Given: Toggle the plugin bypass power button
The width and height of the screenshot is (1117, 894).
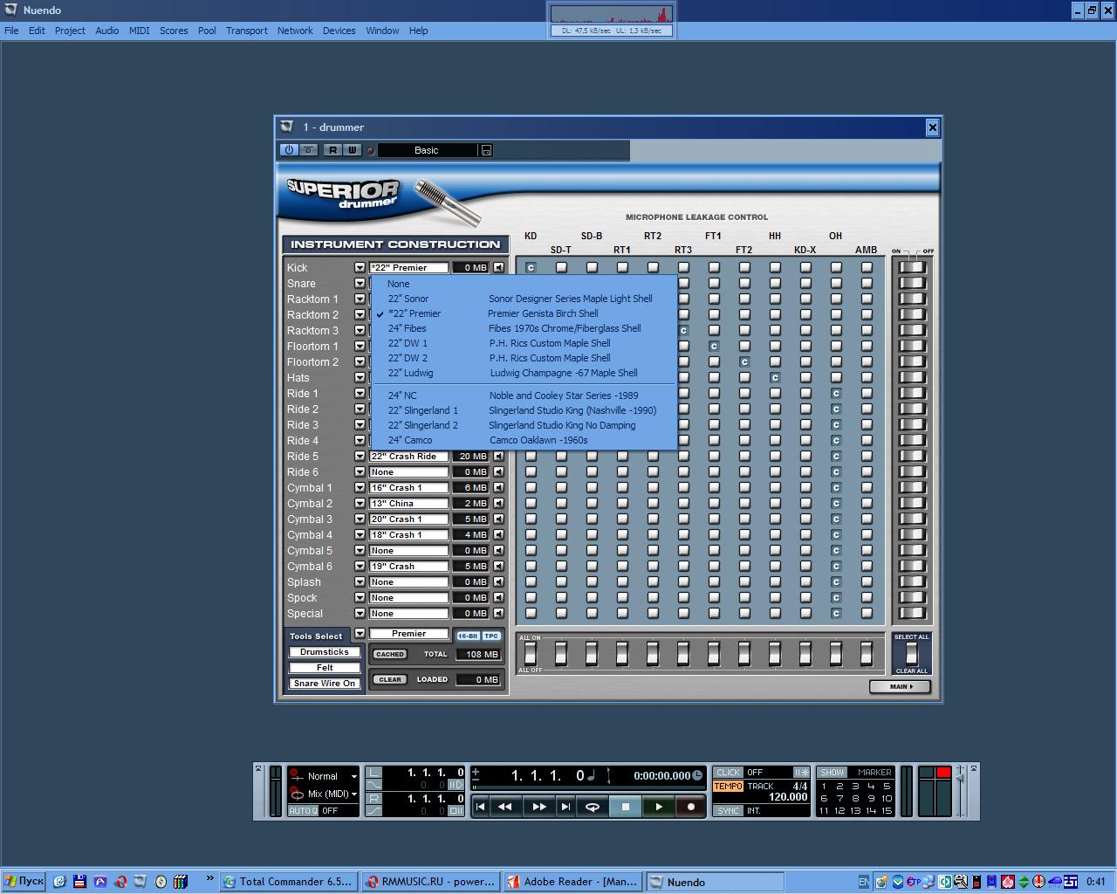Looking at the screenshot, I should (x=289, y=150).
